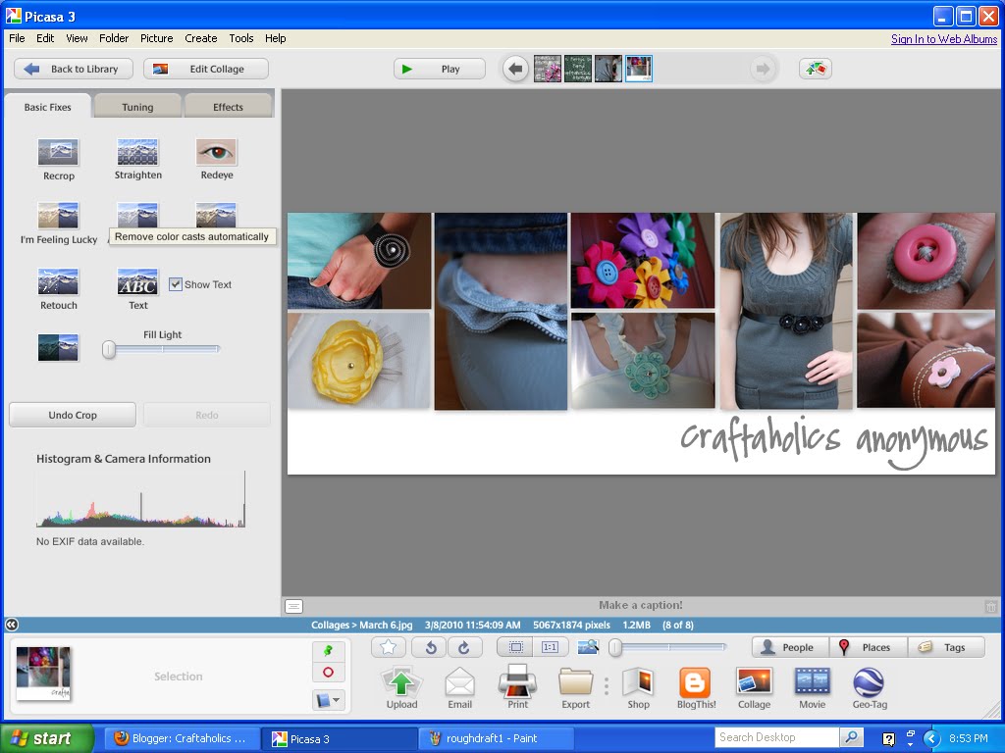Email the photo using envelope icon

[x=459, y=682]
